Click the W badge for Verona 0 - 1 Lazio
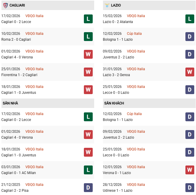 click(x=190, y=170)
